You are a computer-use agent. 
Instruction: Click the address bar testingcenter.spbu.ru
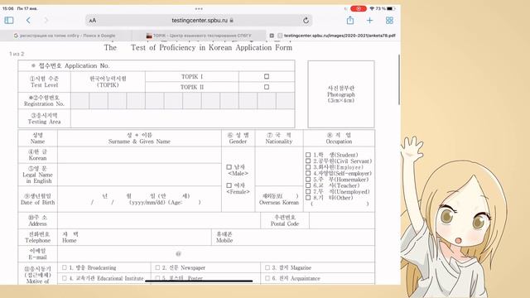(199, 20)
